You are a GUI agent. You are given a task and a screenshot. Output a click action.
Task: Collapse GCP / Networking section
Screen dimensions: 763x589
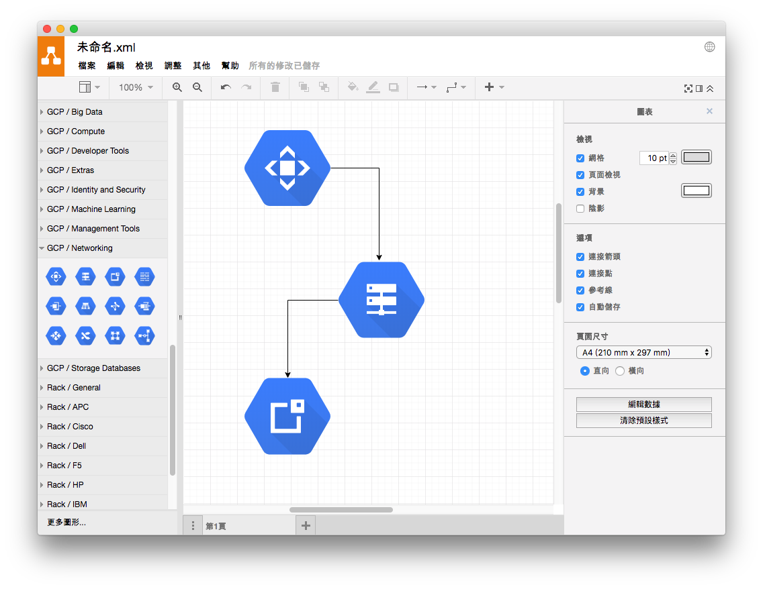(x=103, y=248)
